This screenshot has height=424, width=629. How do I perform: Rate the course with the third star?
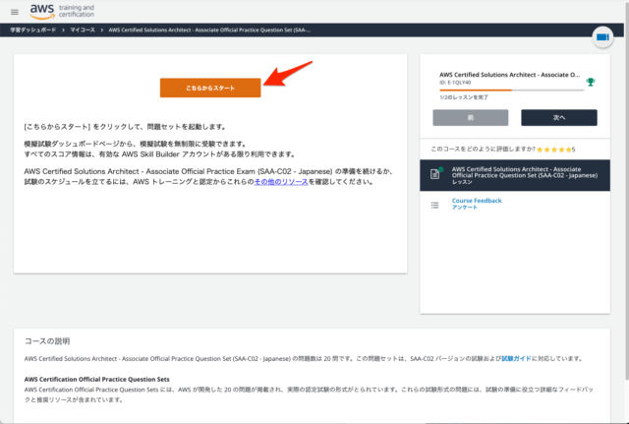(554, 150)
